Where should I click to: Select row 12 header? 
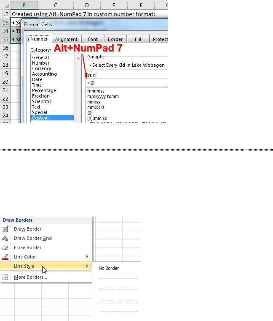tap(5, 14)
